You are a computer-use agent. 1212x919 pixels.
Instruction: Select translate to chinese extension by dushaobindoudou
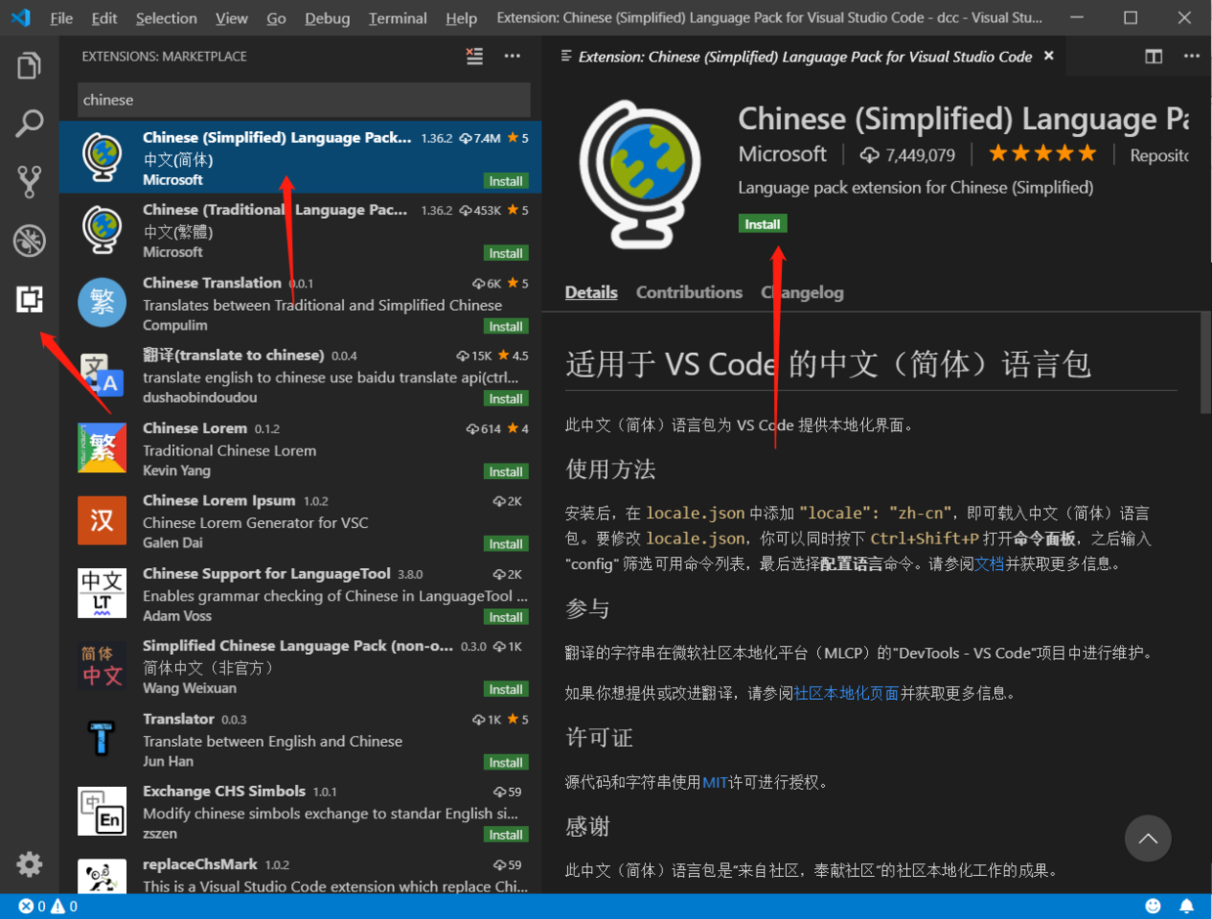pos(300,375)
